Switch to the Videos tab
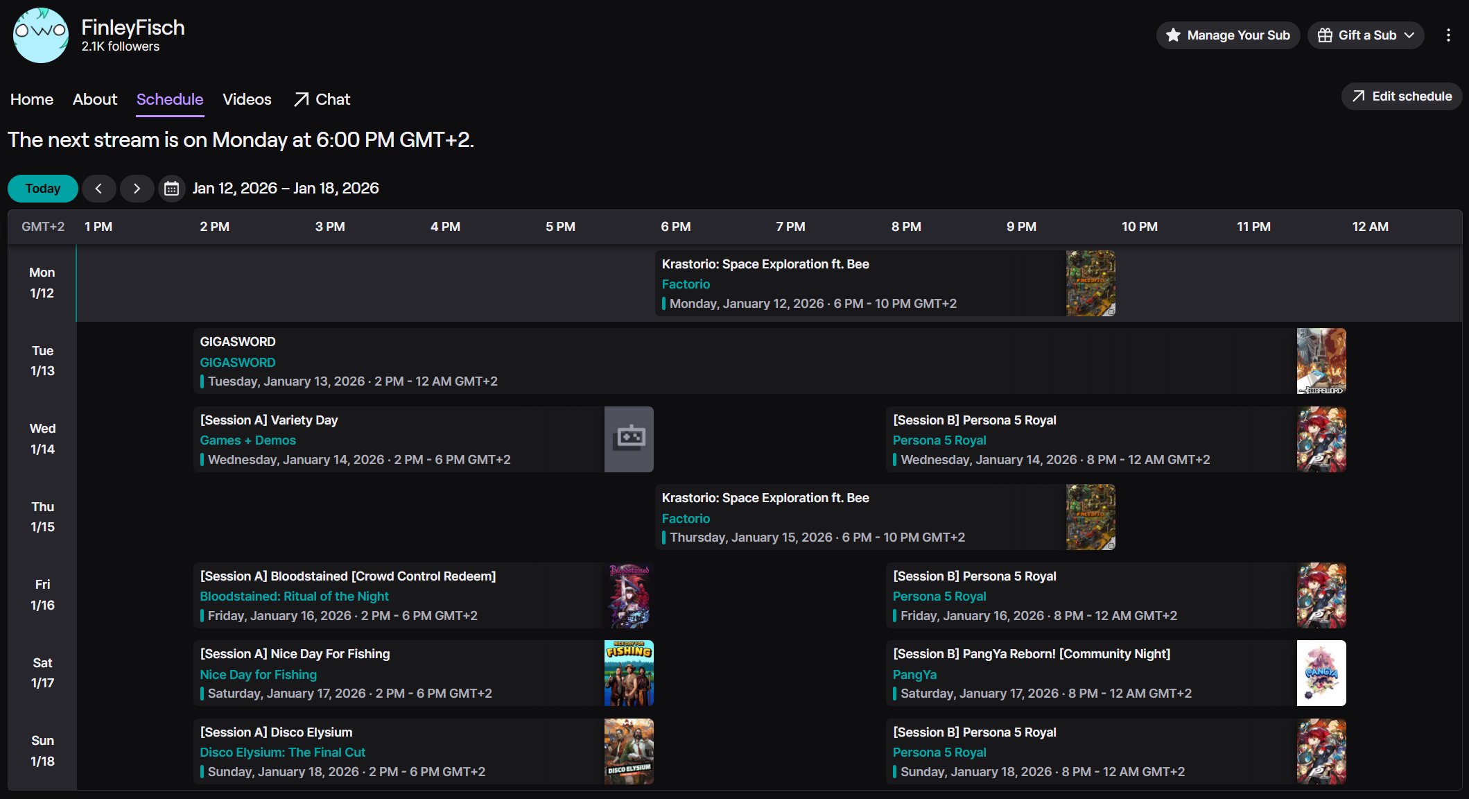Screen dimensions: 1469x799 247,99
